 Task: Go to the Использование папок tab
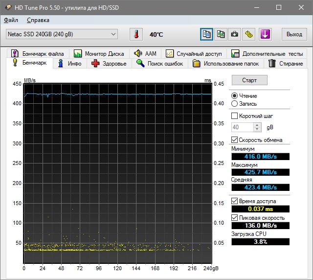pos(225,64)
